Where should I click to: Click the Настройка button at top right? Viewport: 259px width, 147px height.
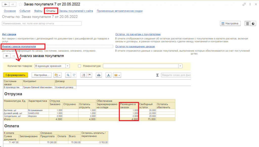230,23
